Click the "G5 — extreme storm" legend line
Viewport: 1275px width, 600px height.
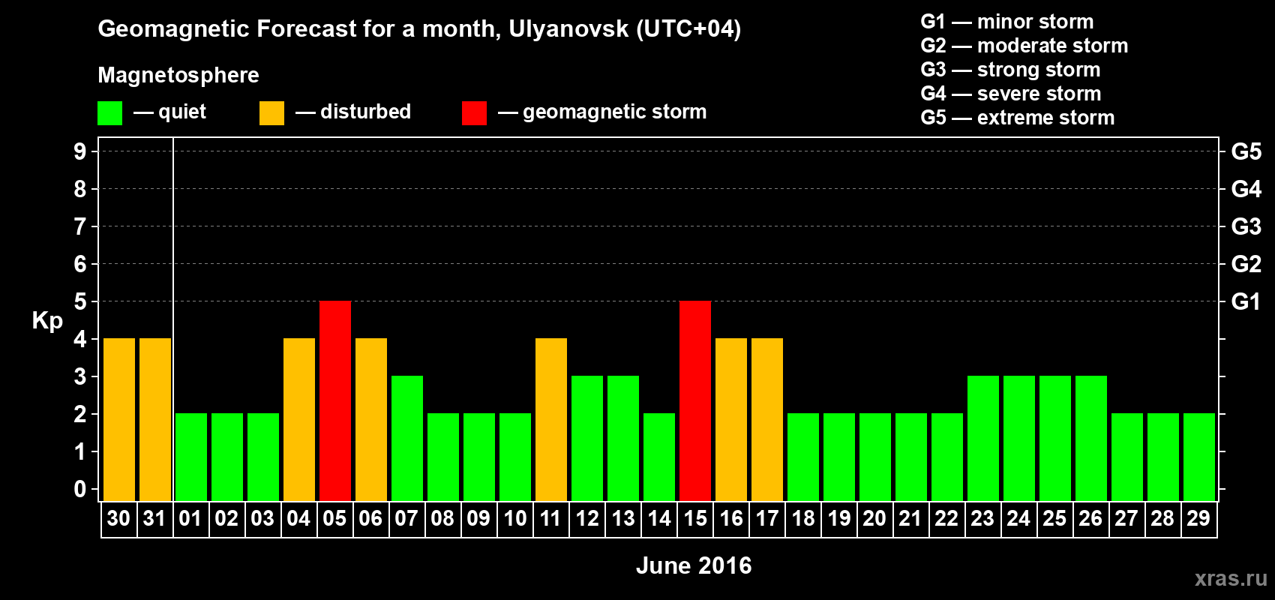tap(1018, 118)
